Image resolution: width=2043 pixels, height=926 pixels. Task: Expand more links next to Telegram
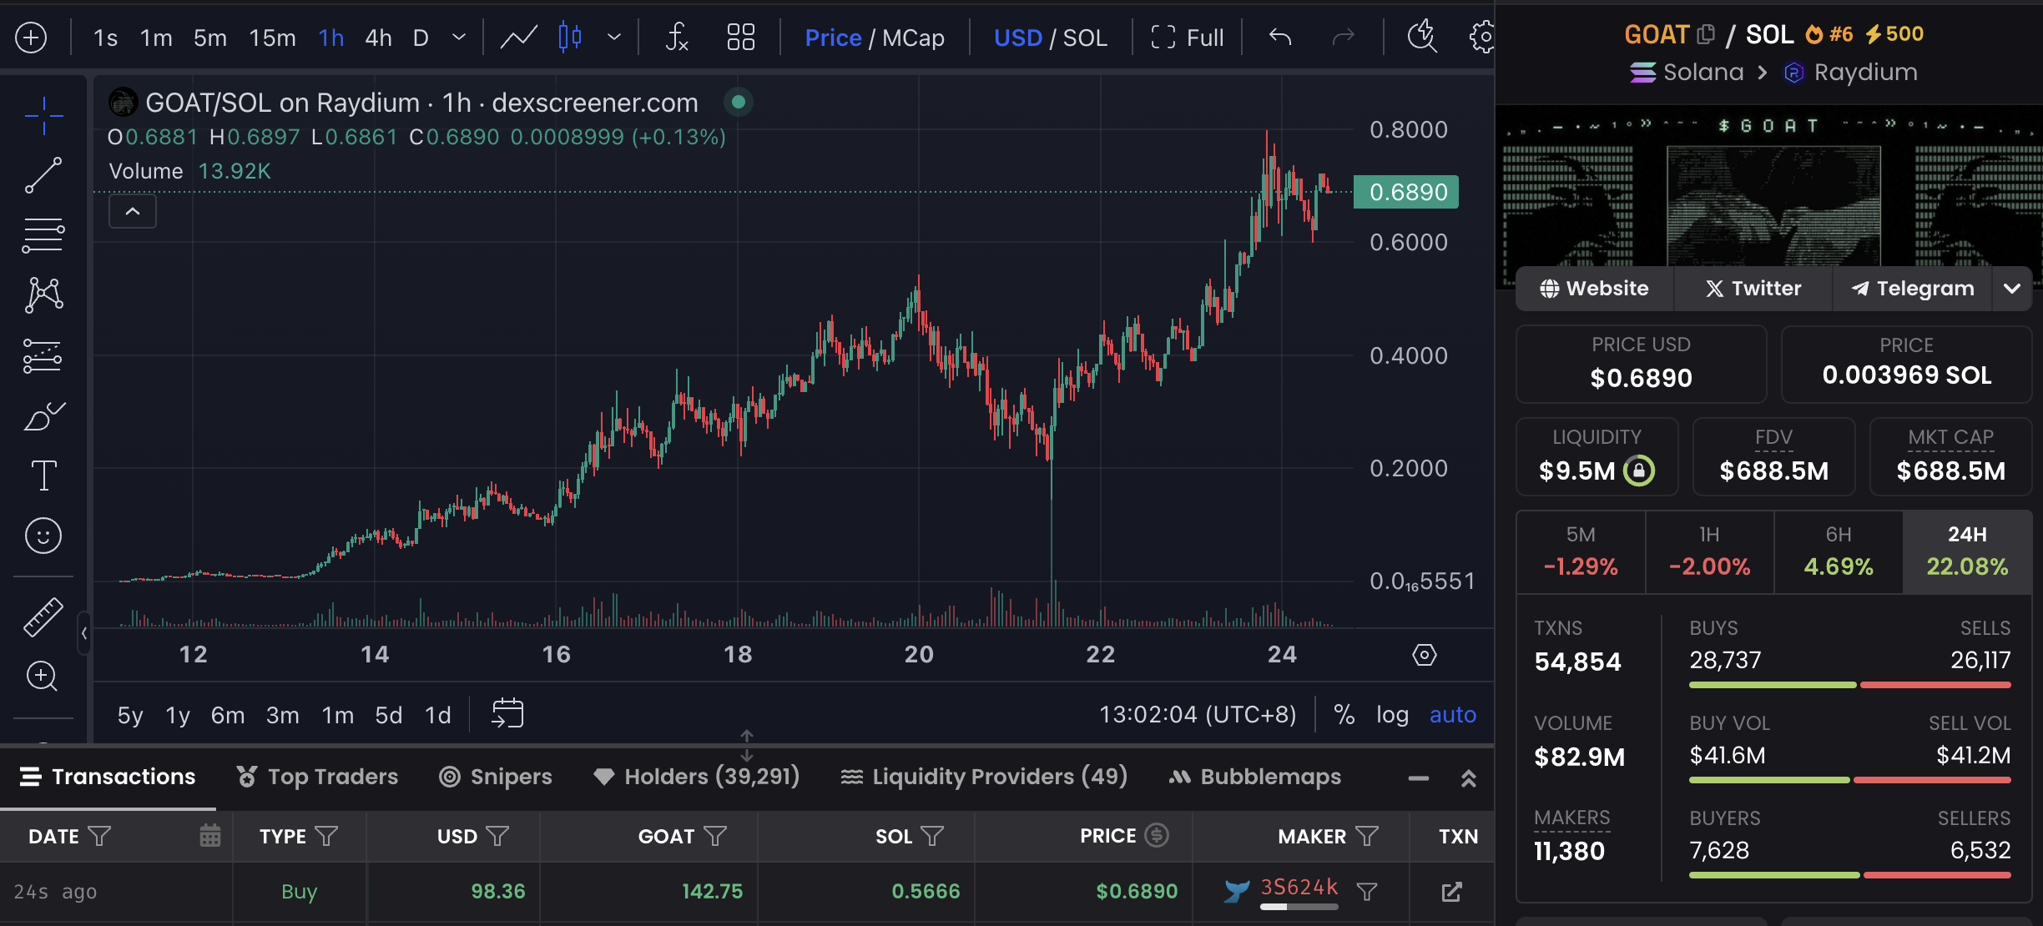[x=2011, y=289]
